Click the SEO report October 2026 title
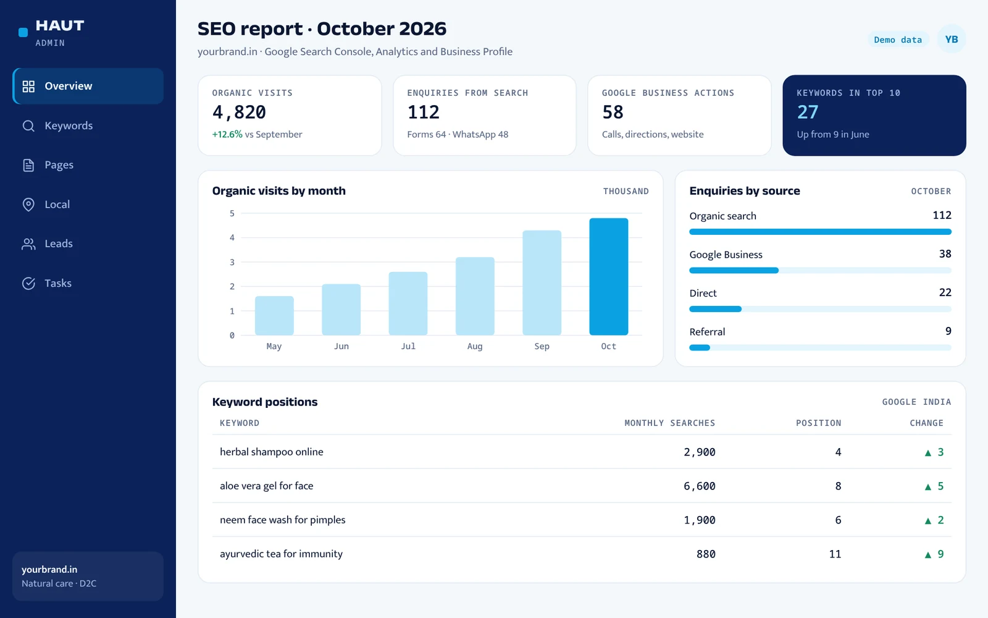Screen dimensions: 988x618 coord(322,29)
